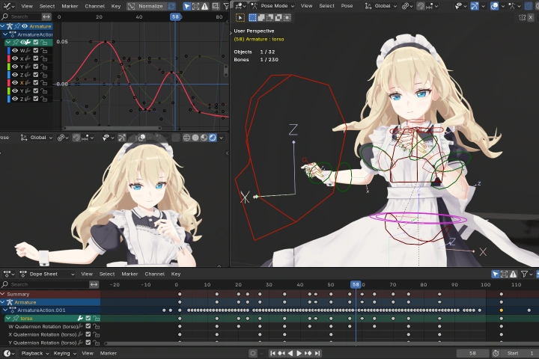Viewport: 539px width, 359px height.
Task: Open Playback popover in timeline
Action: click(x=34, y=353)
